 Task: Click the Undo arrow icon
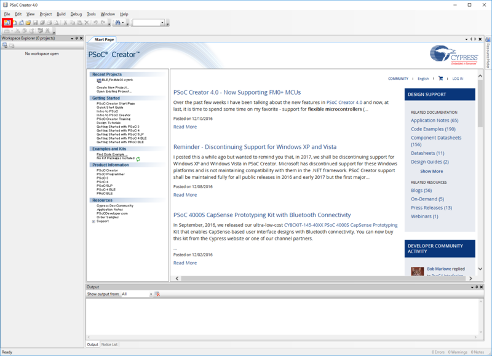(95, 23)
